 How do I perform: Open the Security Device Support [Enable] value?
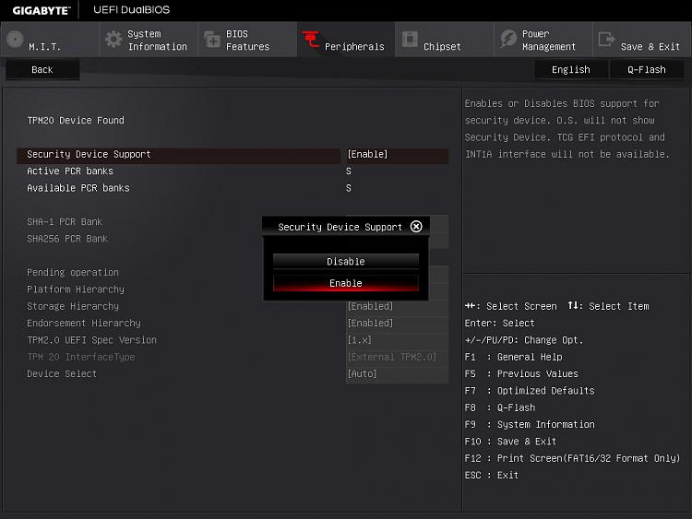pos(397,154)
